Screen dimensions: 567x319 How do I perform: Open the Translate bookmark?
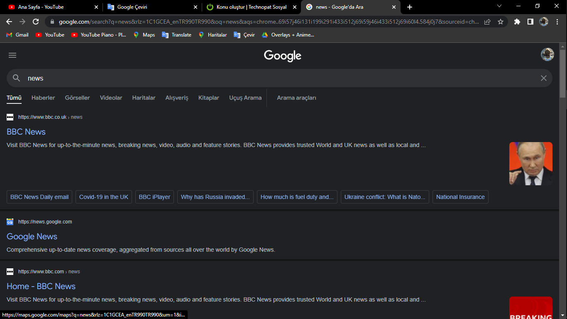[177, 35]
